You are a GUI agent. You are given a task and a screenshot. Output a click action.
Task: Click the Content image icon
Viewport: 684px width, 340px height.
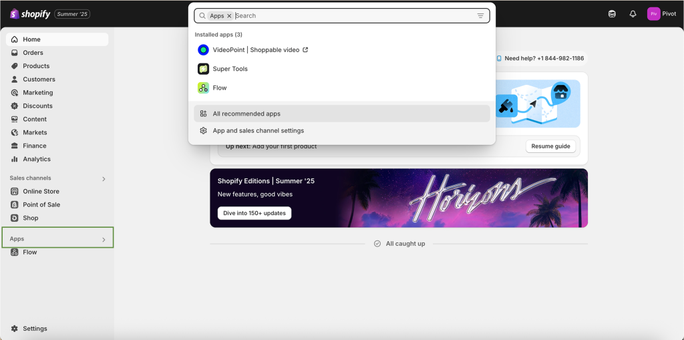(15, 119)
